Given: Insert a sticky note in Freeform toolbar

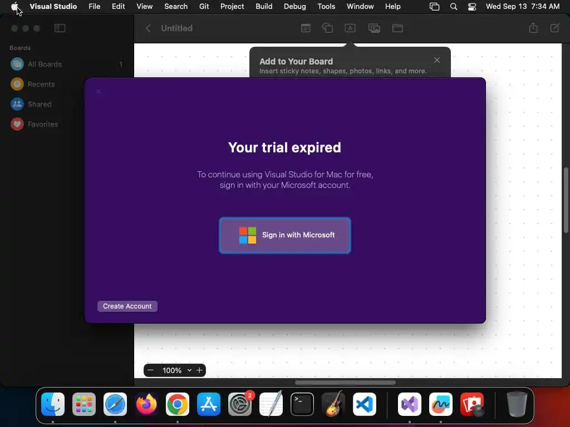Looking at the screenshot, I should [x=306, y=28].
